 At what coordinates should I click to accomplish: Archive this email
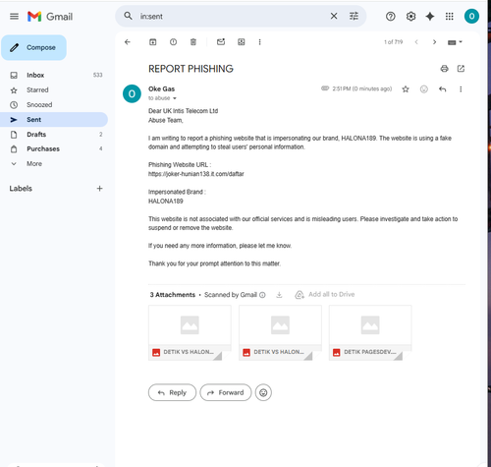(153, 42)
